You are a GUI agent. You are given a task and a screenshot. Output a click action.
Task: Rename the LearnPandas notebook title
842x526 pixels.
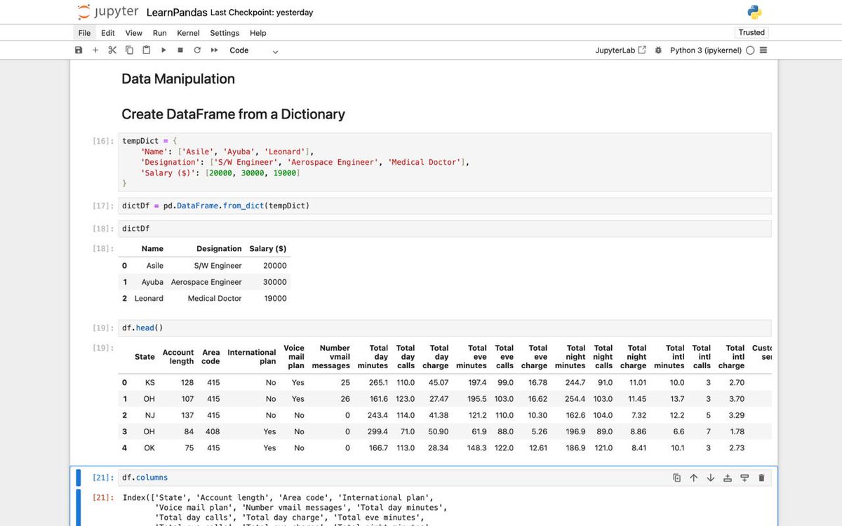click(177, 13)
